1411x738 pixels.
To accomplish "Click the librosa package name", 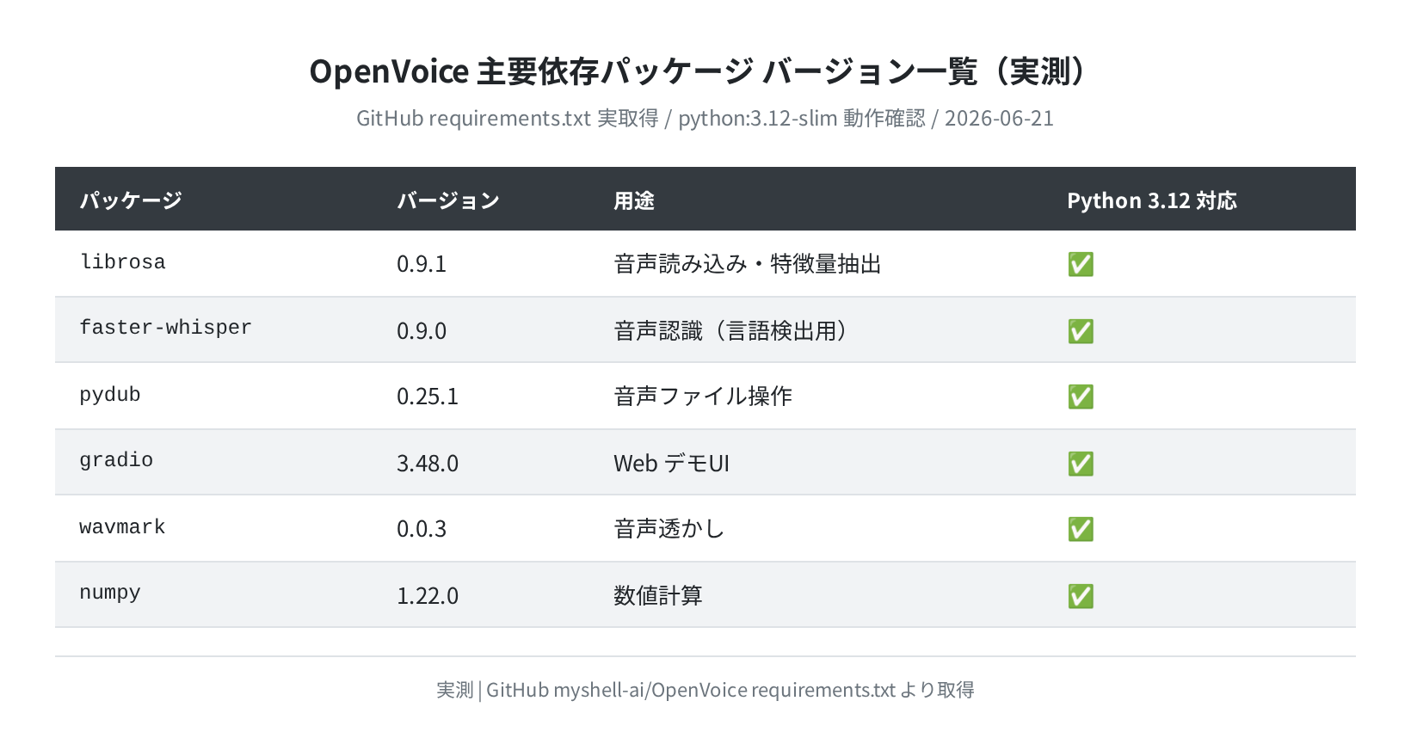I will [x=122, y=261].
